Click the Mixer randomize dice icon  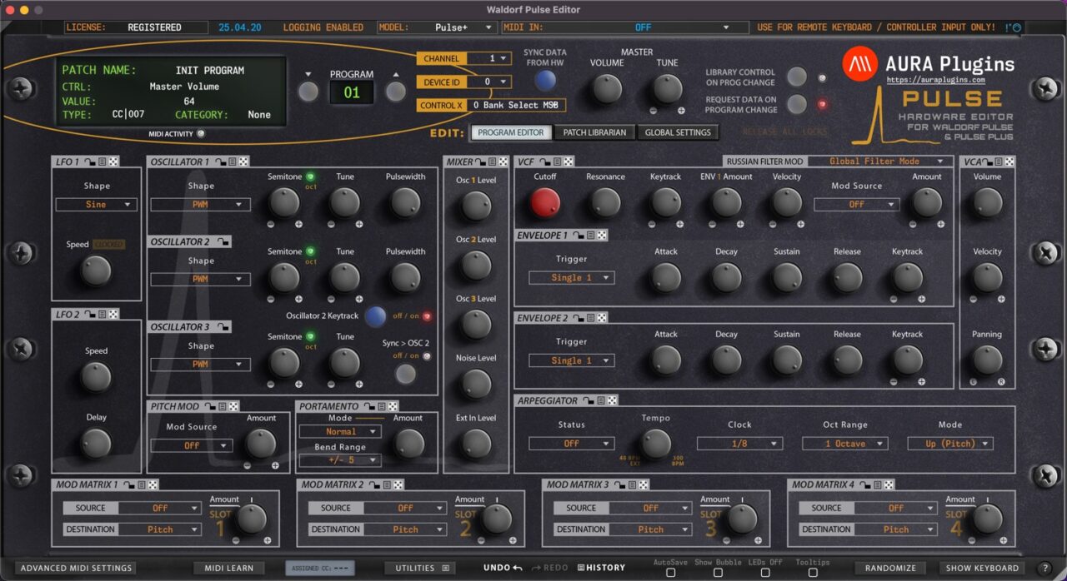[503, 161]
